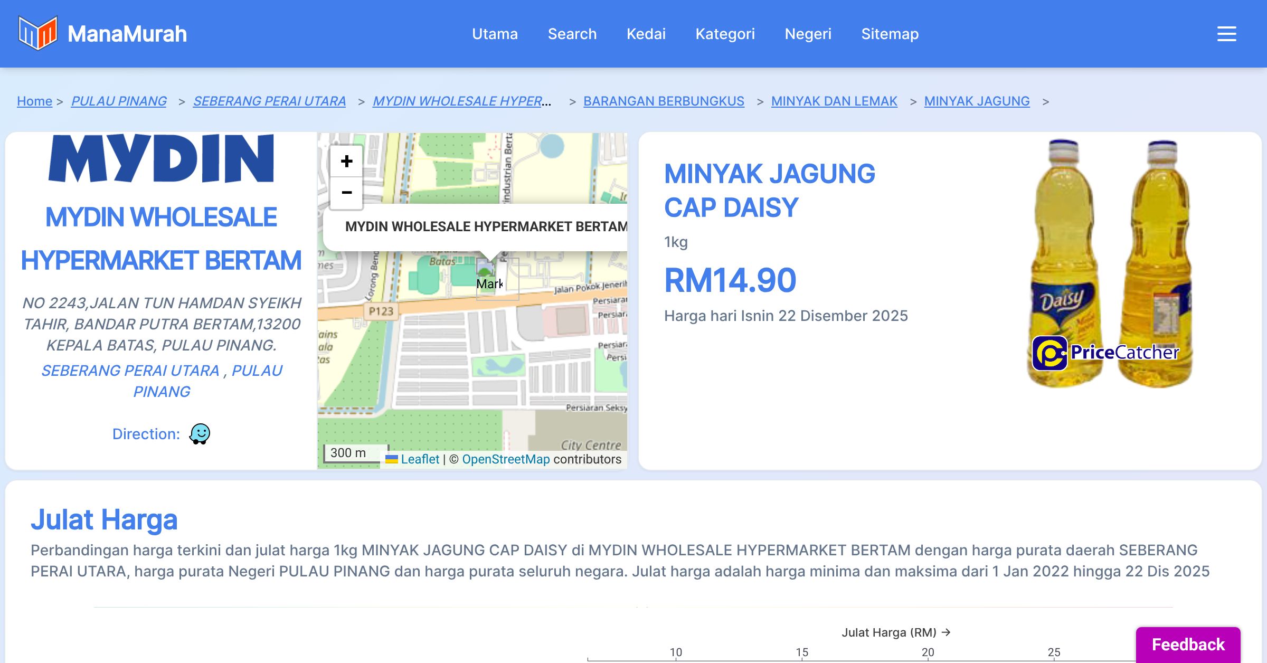Follow the PULAU PINANG breadcrumb link

pos(119,101)
